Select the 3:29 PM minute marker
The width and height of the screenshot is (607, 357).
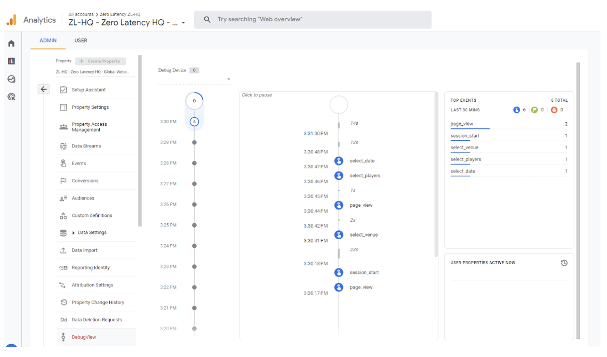click(194, 142)
